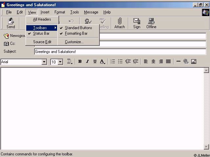Insert a picture
The image size is (210, 157).
point(194,61)
